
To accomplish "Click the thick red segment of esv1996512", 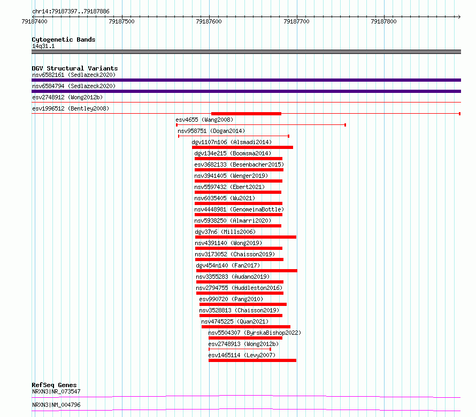I will [246, 114].
